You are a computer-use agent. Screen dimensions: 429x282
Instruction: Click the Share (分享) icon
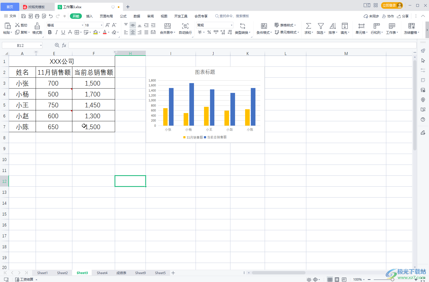click(403, 16)
